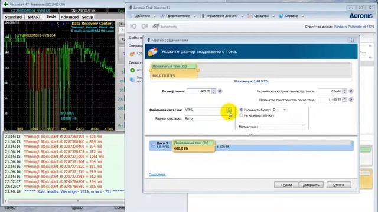Image resolution: width=378 pixels, height=212 pixels.
Task: Click the round icon next to space before volume
Action: coord(351,91)
